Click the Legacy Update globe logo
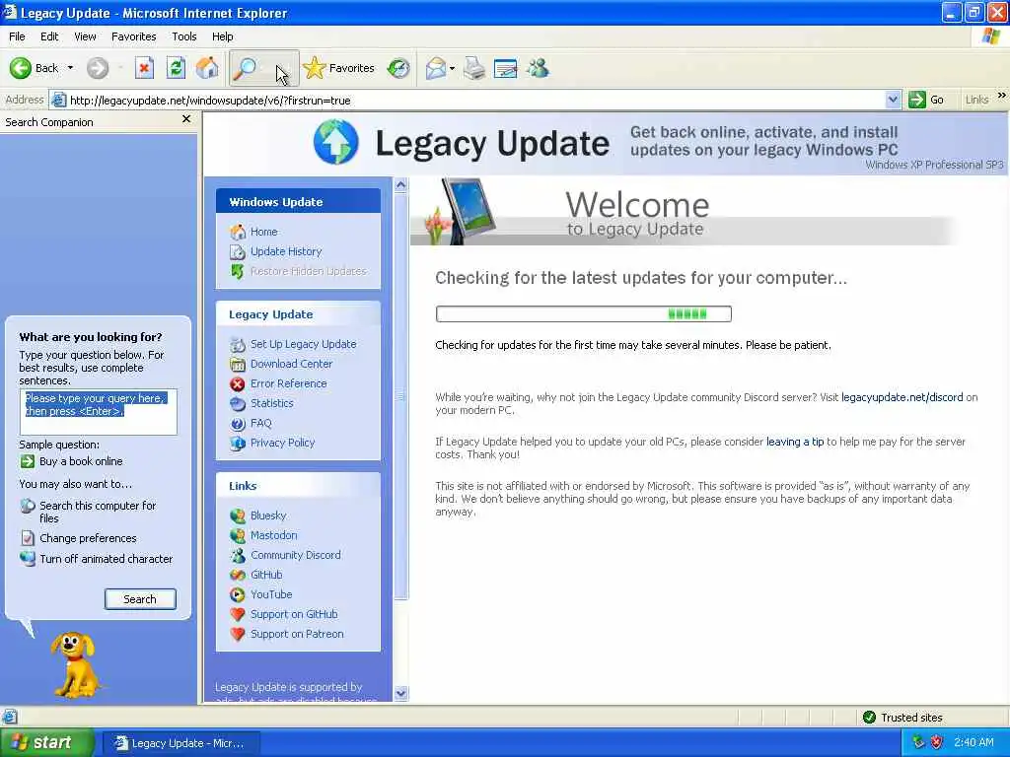 (335, 142)
